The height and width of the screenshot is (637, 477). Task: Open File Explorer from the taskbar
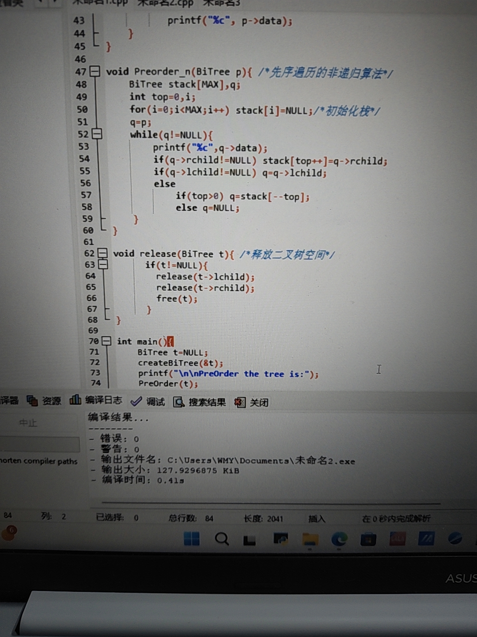tap(310, 539)
